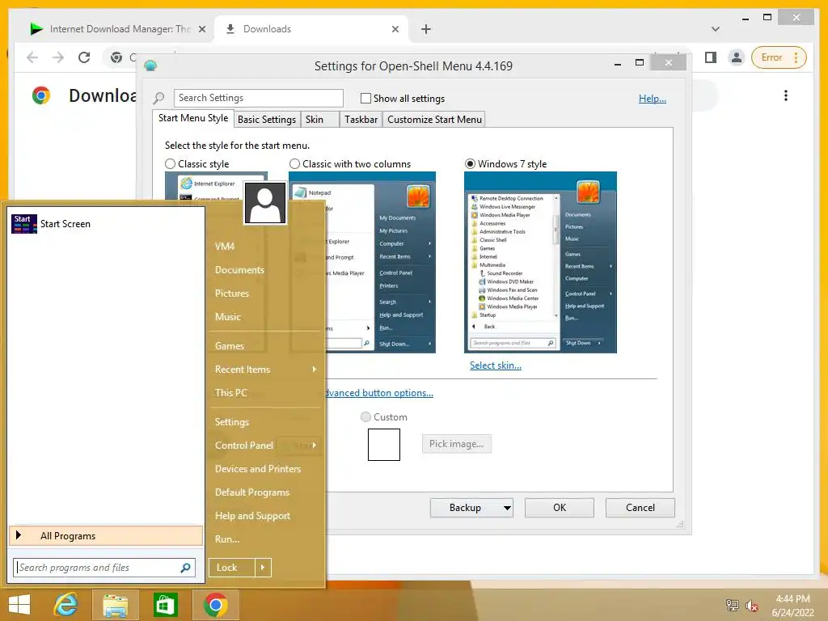Click the Open-Shell shell icon in title bar

150,65
